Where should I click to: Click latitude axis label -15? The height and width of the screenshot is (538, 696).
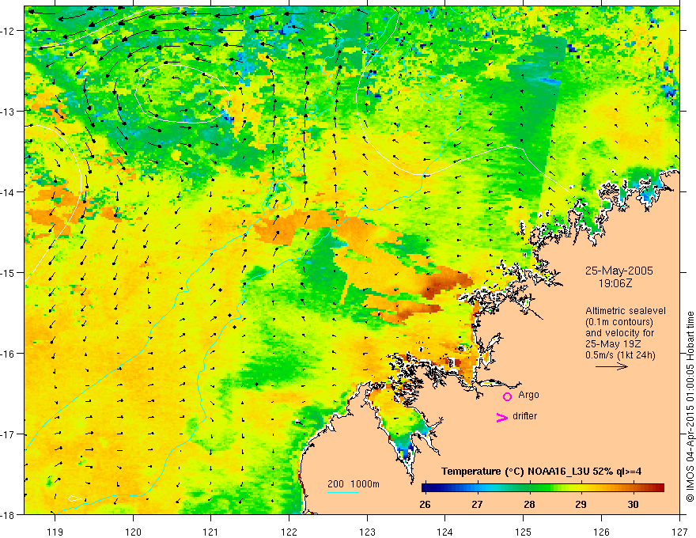click(x=8, y=272)
